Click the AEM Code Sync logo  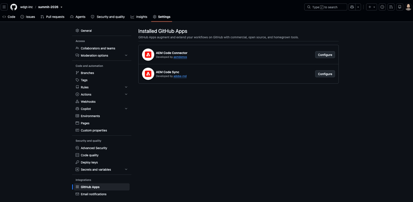[148, 74]
